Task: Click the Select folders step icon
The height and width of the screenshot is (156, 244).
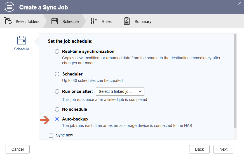Action: click(x=8, y=21)
